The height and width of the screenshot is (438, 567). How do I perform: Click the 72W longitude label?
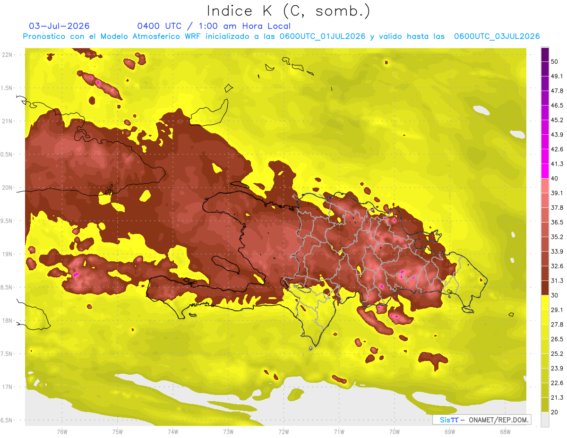283,431
